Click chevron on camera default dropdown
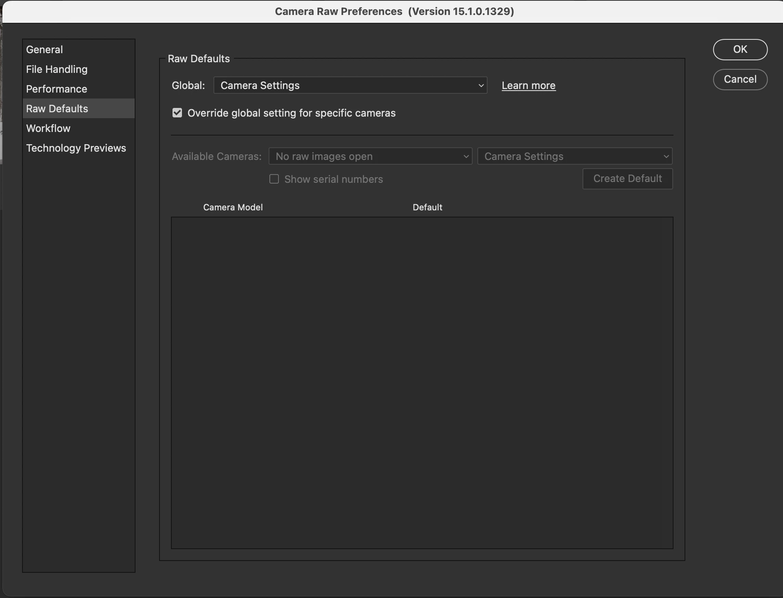 [666, 156]
